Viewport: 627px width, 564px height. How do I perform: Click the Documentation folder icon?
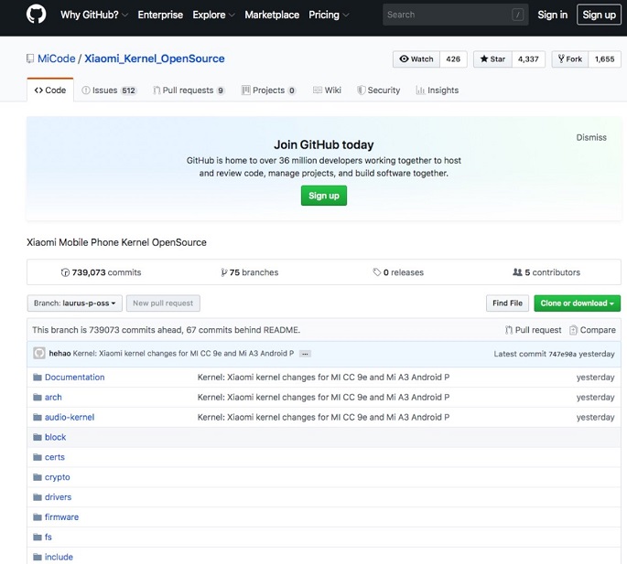coord(38,377)
